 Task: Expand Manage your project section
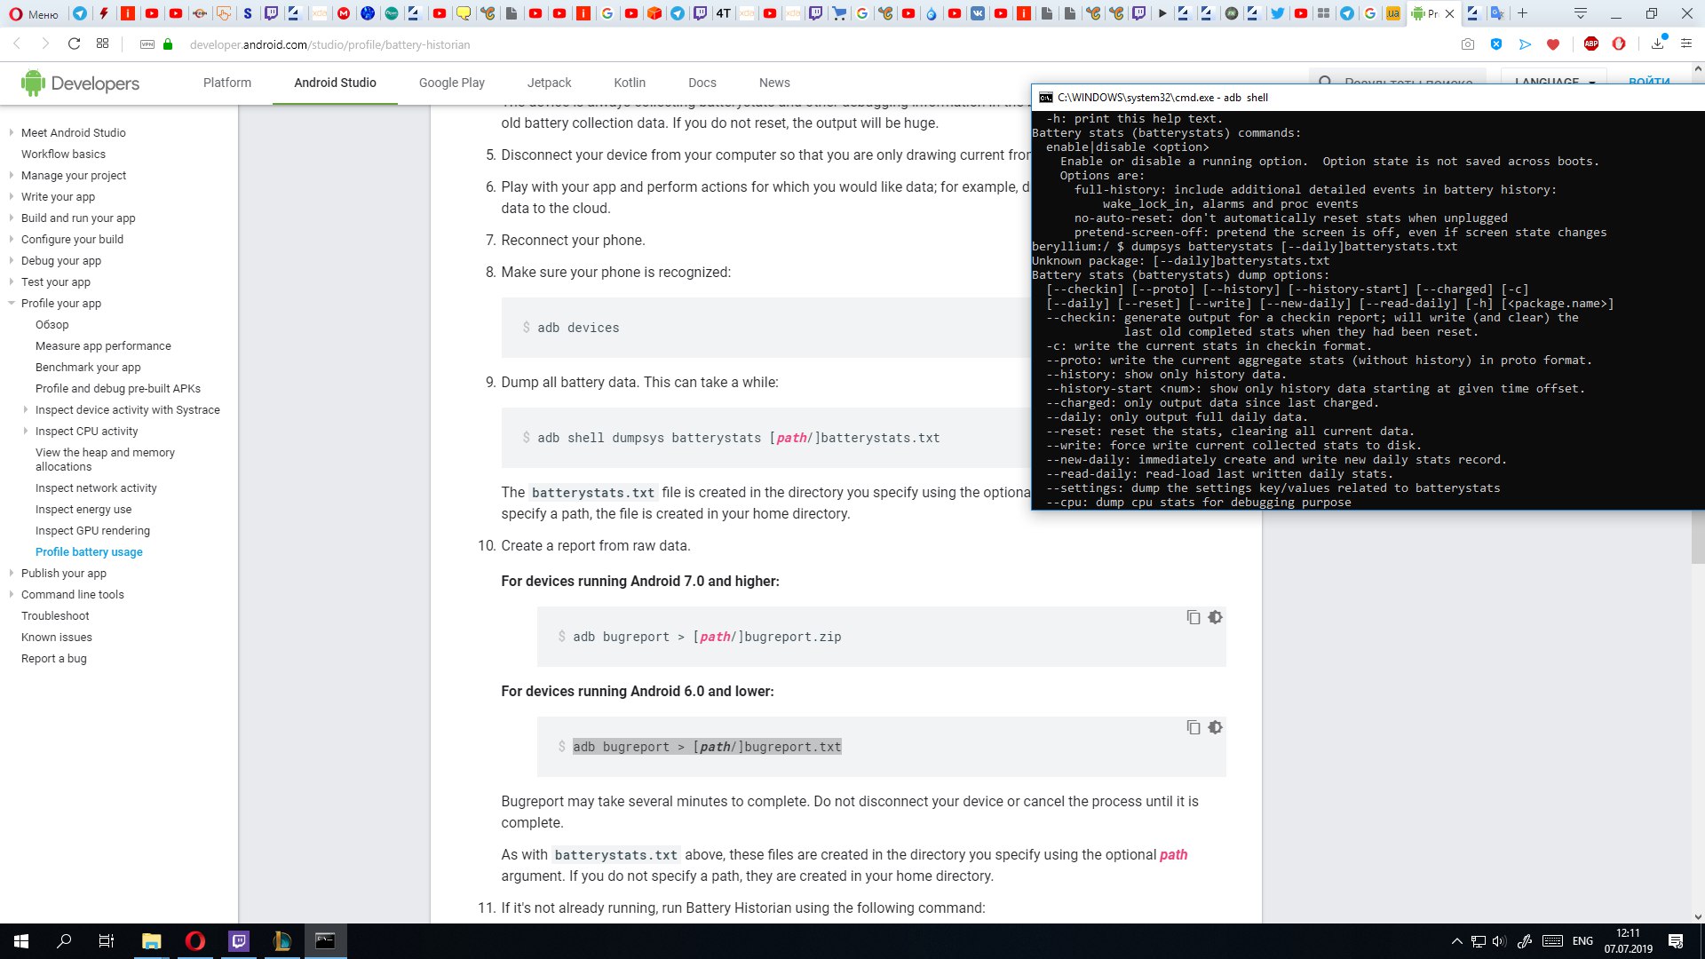[12, 175]
